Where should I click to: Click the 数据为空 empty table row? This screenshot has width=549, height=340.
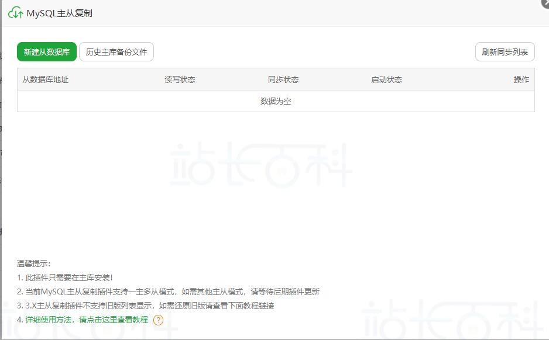(x=276, y=101)
